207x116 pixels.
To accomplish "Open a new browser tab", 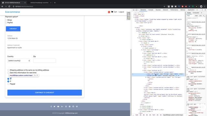I will 55,3.
